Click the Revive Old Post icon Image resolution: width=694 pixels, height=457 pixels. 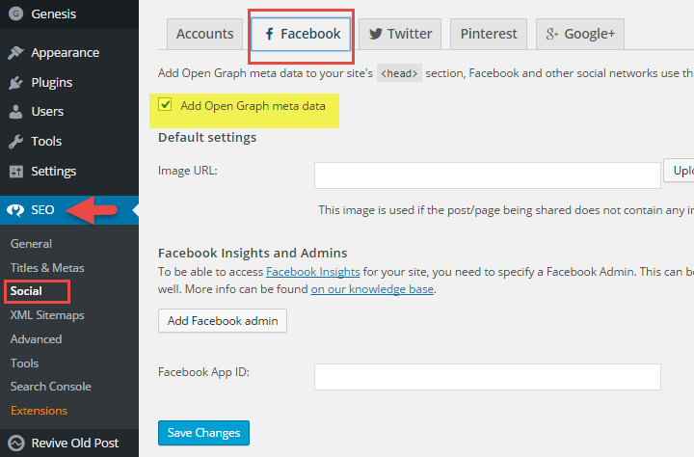pyautogui.click(x=16, y=443)
